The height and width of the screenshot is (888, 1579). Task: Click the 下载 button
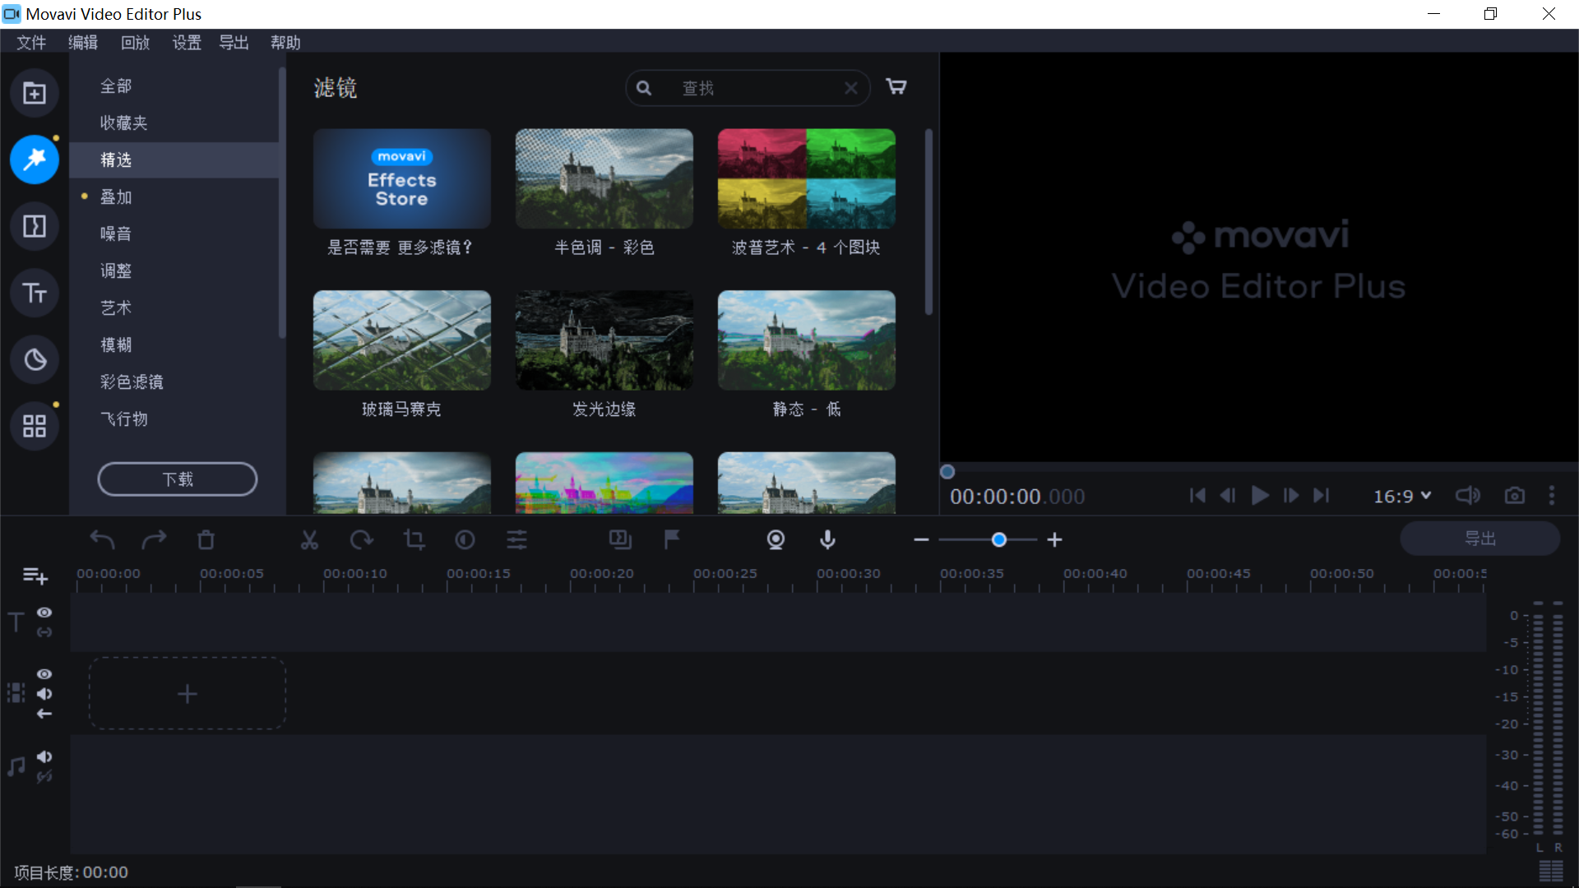[x=178, y=479]
